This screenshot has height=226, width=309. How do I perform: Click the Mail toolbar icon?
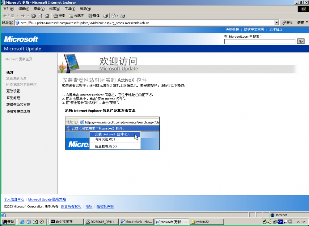point(113,16)
